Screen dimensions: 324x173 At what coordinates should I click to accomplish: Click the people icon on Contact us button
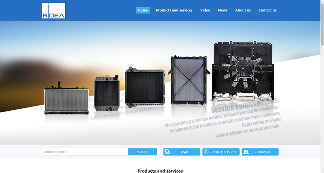coord(246,152)
